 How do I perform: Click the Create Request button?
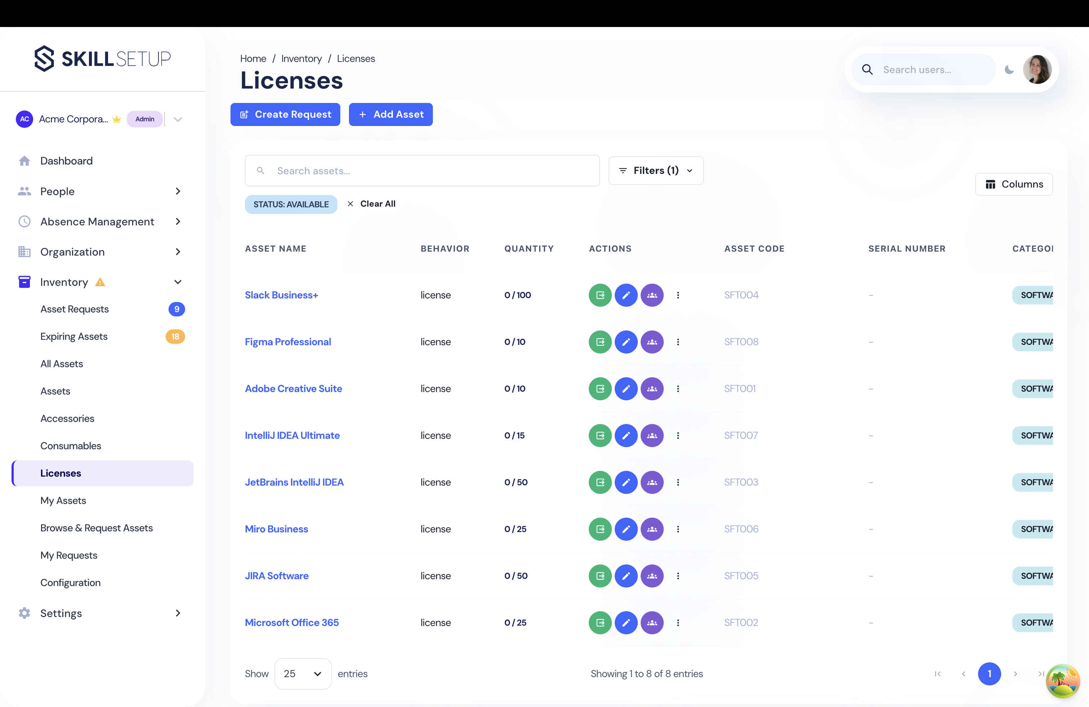[x=285, y=114]
